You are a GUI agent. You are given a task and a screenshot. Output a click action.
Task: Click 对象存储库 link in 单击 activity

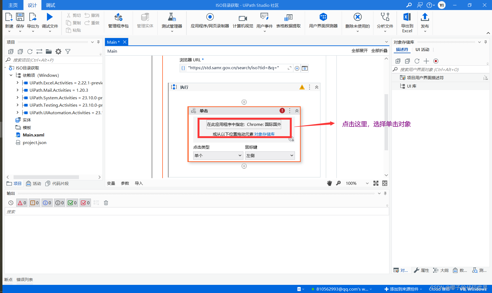pyautogui.click(x=264, y=134)
